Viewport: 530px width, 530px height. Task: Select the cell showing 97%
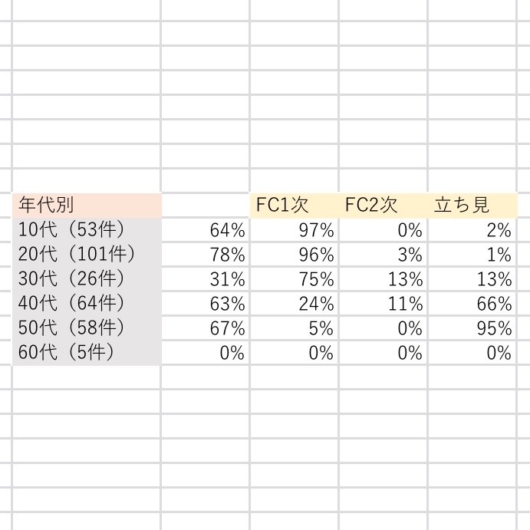[294, 229]
